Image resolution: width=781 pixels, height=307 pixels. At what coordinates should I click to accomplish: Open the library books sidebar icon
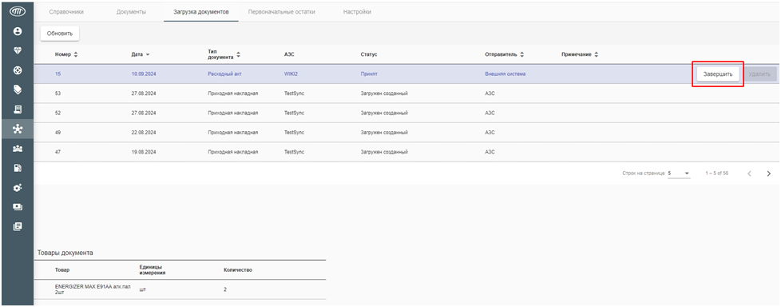tap(18, 226)
